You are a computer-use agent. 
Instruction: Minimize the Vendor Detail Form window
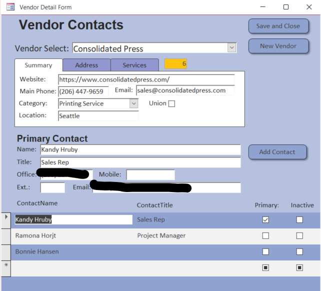(x=262, y=7)
